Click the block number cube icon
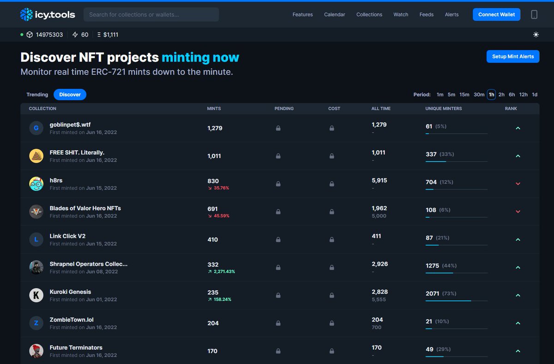The width and height of the screenshot is (554, 364). [x=30, y=35]
